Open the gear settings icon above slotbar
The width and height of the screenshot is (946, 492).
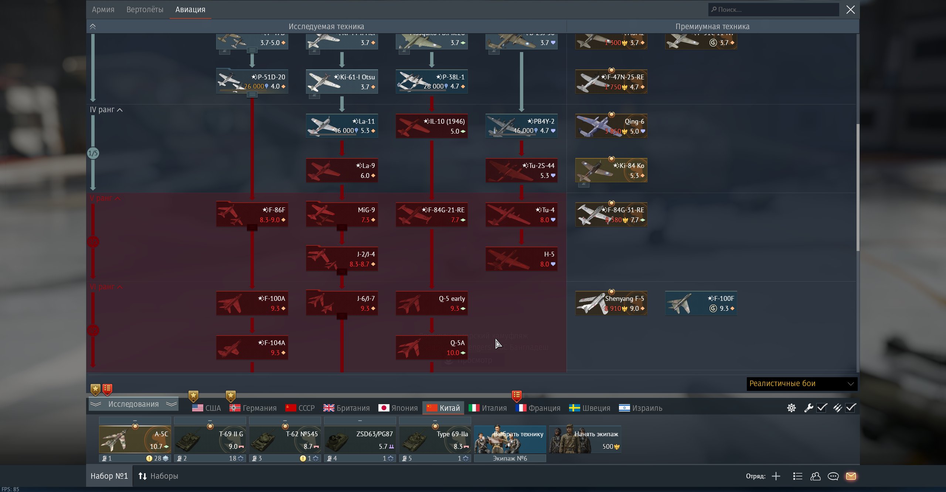791,408
